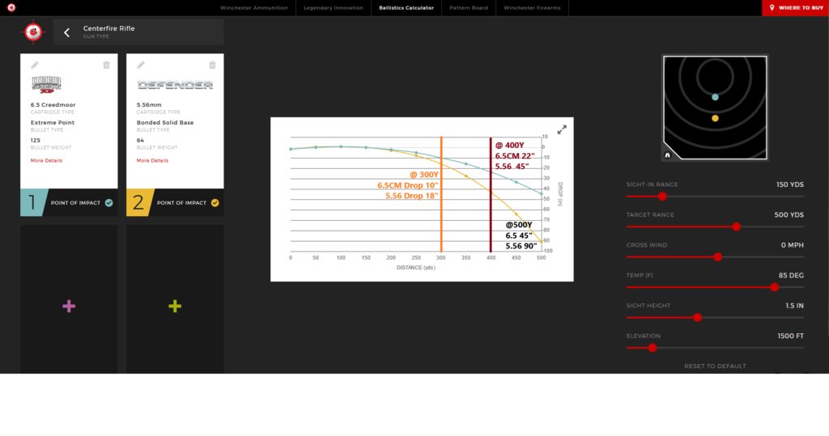
Task: Open More Details for 6.5 Creedmoor
Action: 46,161
